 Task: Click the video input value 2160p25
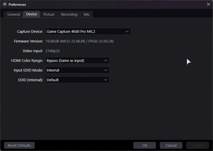(53, 51)
